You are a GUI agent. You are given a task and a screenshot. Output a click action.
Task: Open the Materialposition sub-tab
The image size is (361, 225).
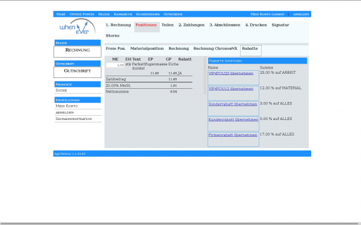147,49
